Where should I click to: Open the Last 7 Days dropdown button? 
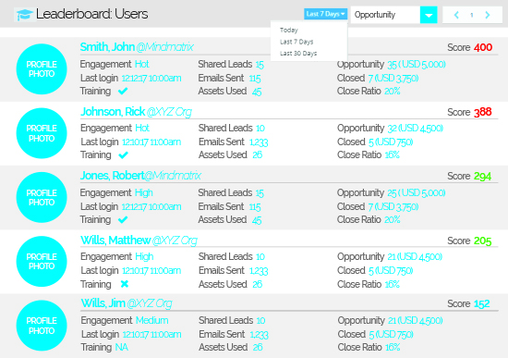tap(325, 14)
